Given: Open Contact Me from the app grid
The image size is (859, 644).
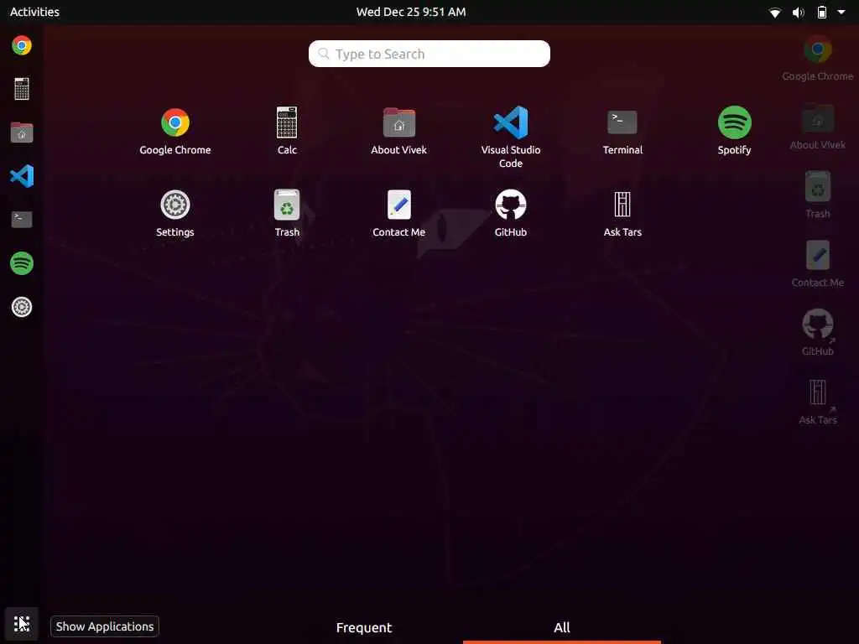Looking at the screenshot, I should 398,213.
